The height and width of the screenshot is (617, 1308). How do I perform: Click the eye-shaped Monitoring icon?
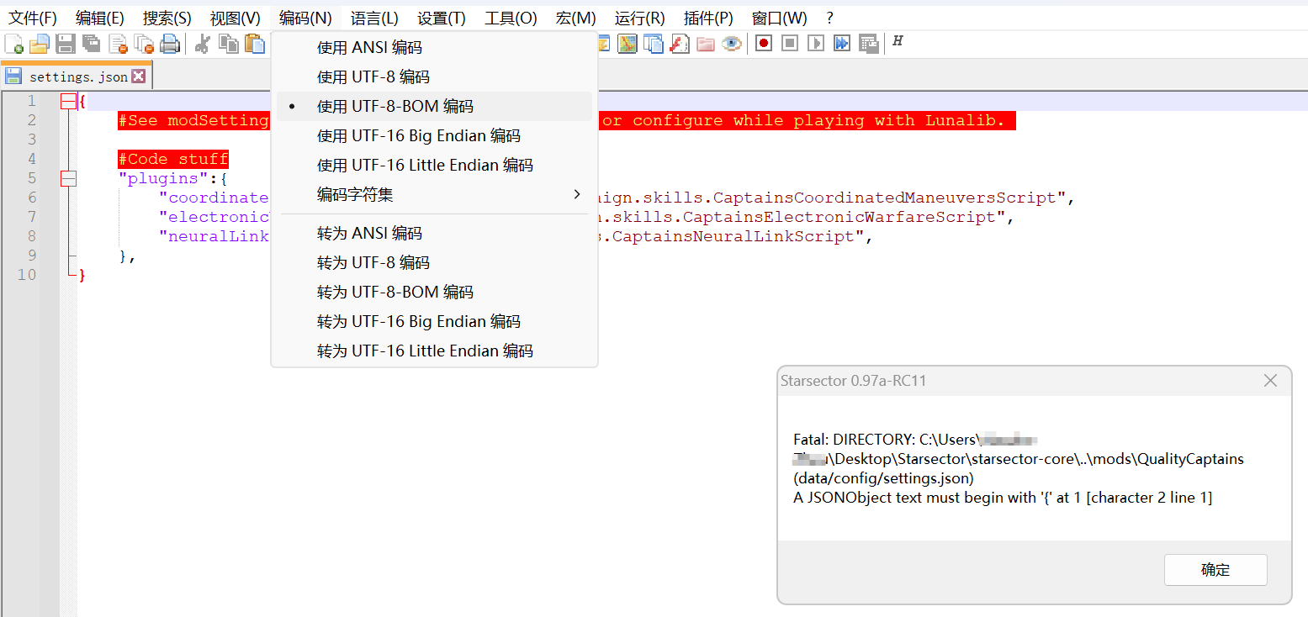pyautogui.click(x=732, y=44)
